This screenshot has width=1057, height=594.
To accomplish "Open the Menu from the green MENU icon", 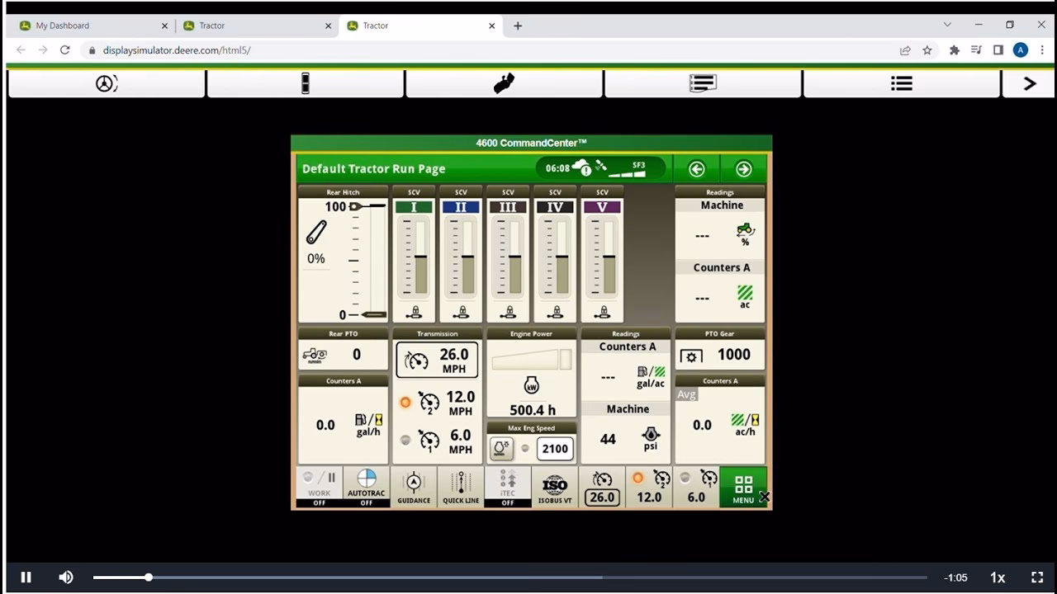I will coord(742,487).
